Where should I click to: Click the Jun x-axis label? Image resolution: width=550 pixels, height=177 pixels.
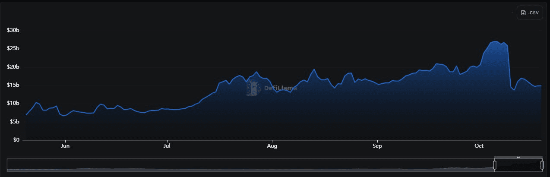pos(65,146)
